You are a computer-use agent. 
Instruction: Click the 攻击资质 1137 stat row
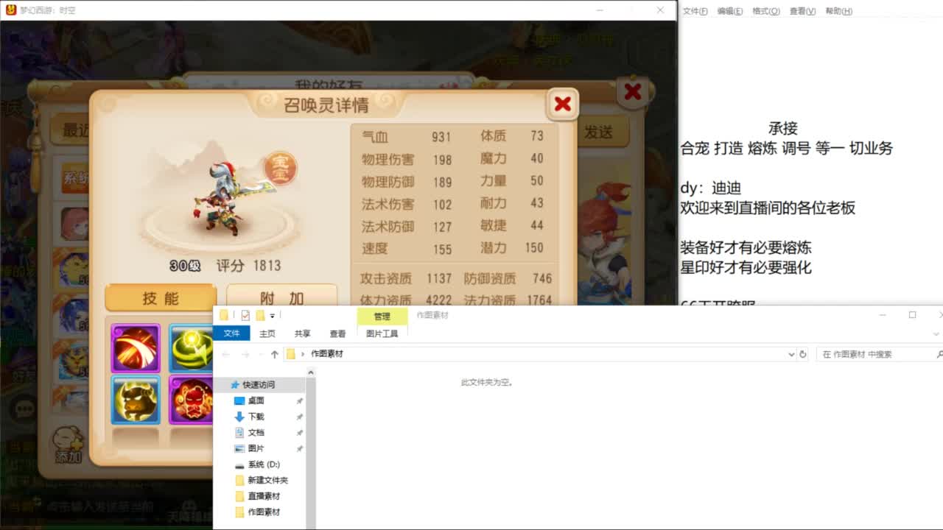pos(406,278)
